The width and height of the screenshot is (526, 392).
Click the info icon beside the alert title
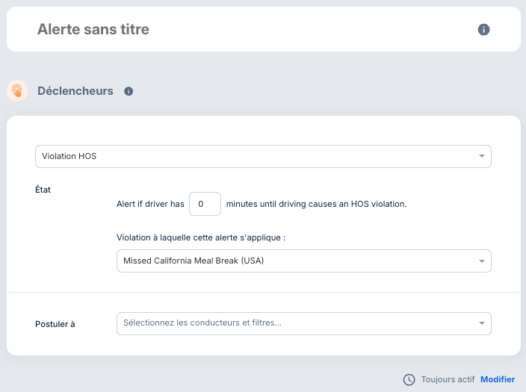tap(483, 30)
